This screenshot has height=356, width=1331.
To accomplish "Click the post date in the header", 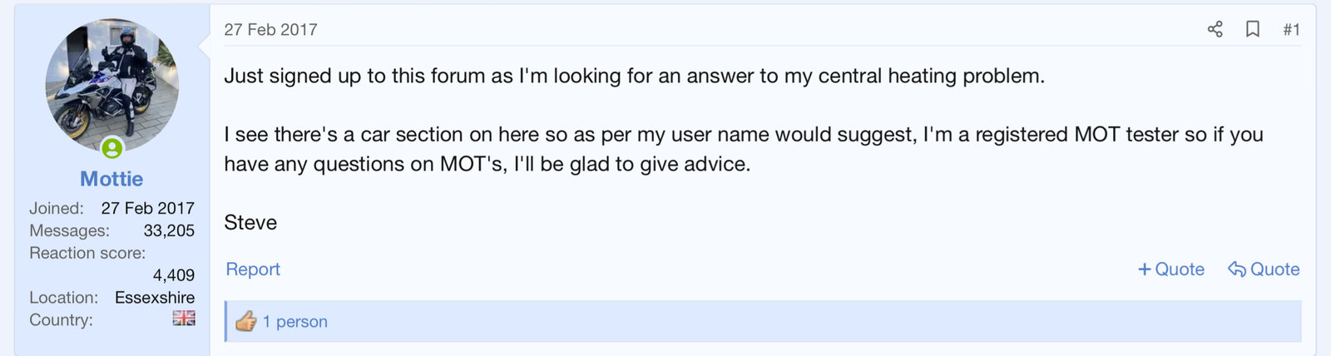I will point(270,29).
